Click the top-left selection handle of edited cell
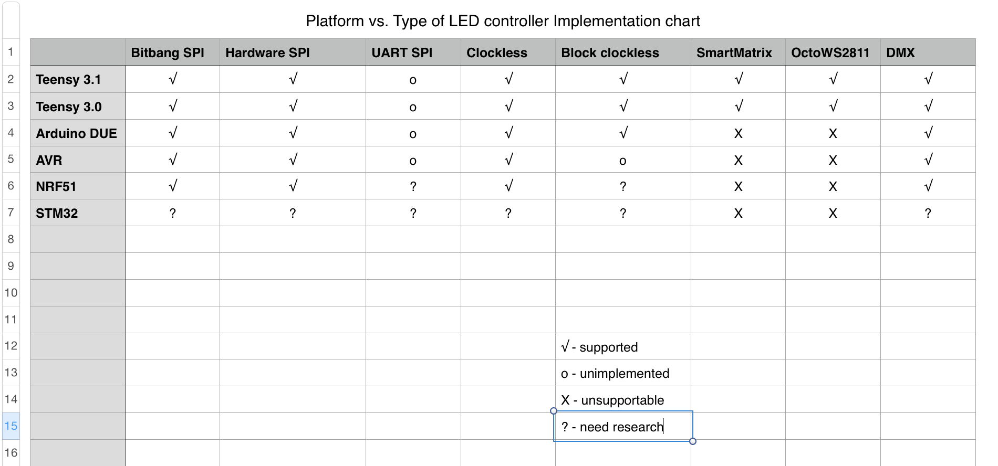Viewport: 998px width, 466px height. pyautogui.click(x=554, y=411)
